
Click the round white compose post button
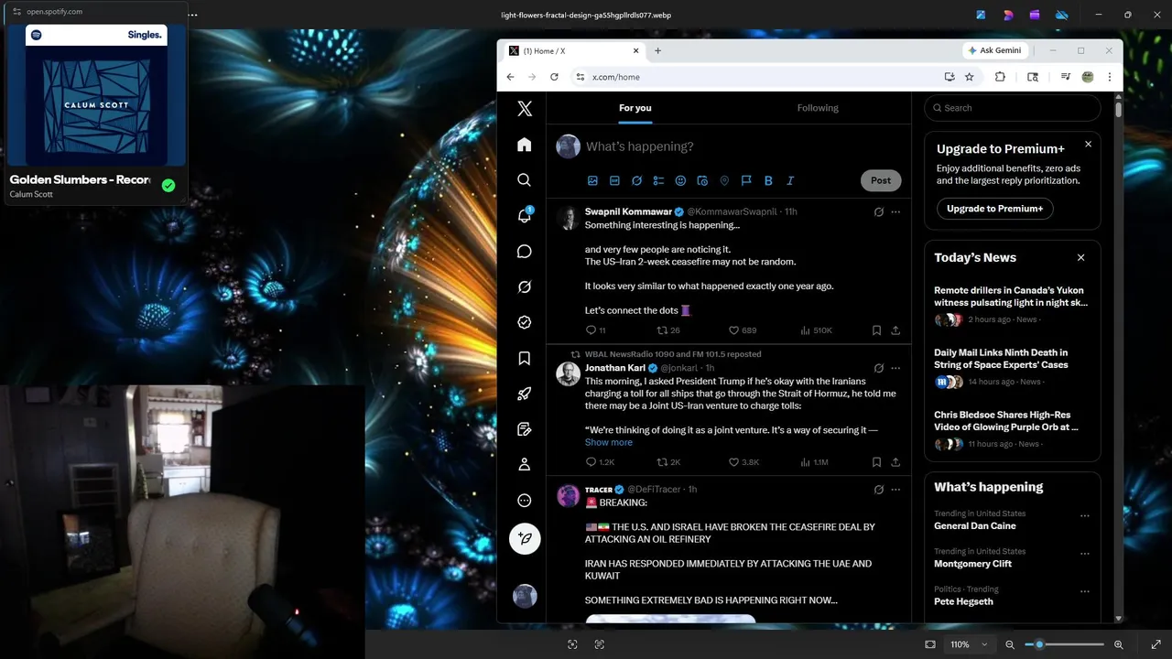coord(525,539)
